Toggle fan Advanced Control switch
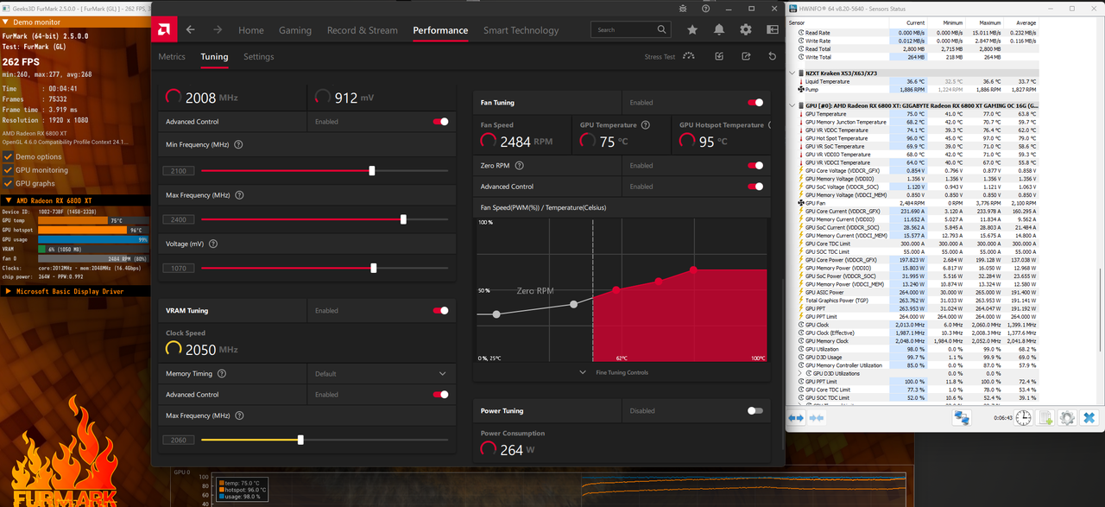 point(756,187)
